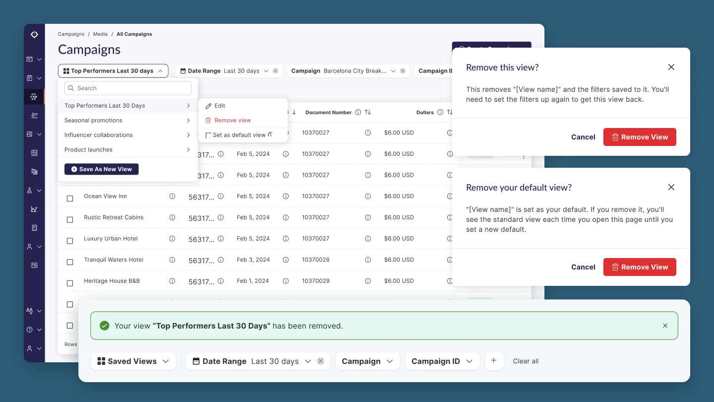Open the line chart icon in the sidebar
The width and height of the screenshot is (714, 402).
click(34, 209)
